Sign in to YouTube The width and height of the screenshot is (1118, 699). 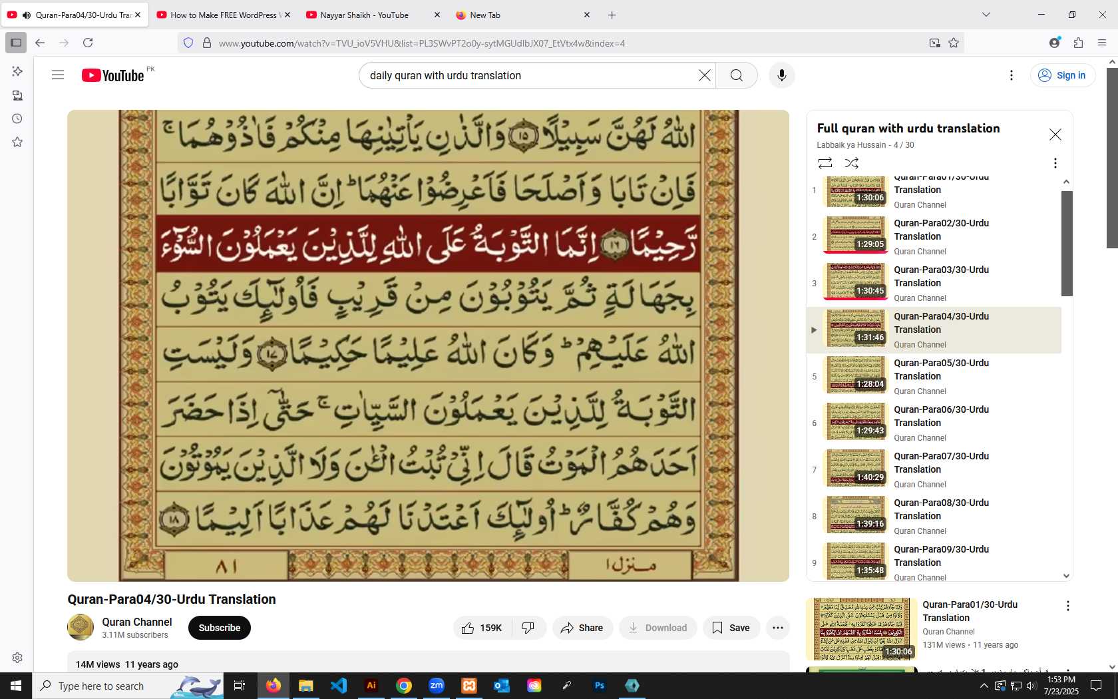1062,75
